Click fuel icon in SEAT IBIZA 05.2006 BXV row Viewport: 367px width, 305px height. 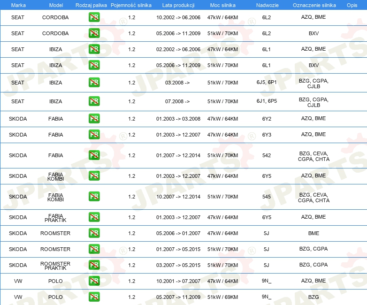click(x=94, y=65)
